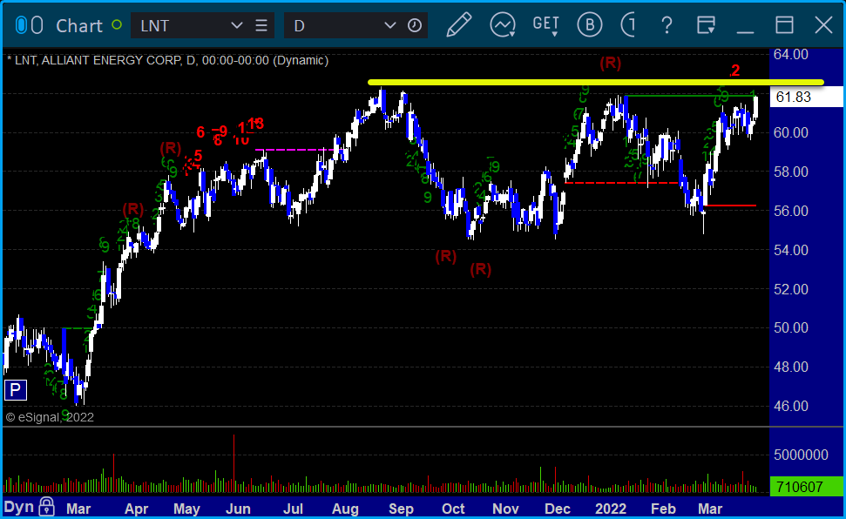Expand the D interval dropdown arrow

(x=389, y=25)
